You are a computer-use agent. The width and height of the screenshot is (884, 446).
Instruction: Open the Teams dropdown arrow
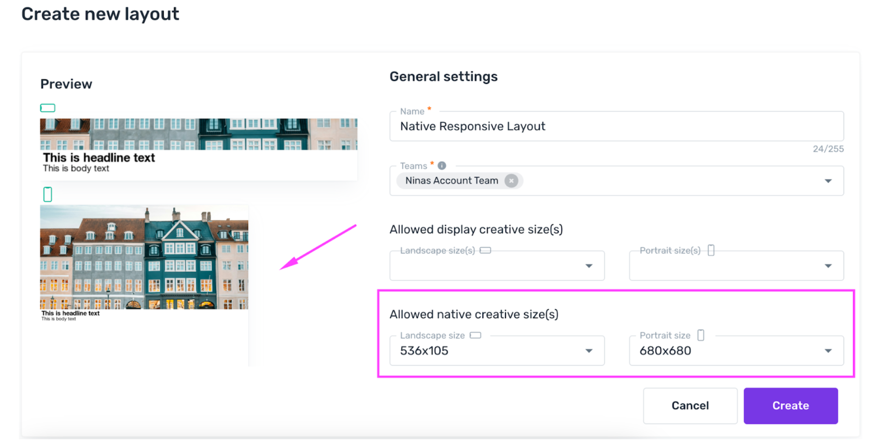click(828, 181)
